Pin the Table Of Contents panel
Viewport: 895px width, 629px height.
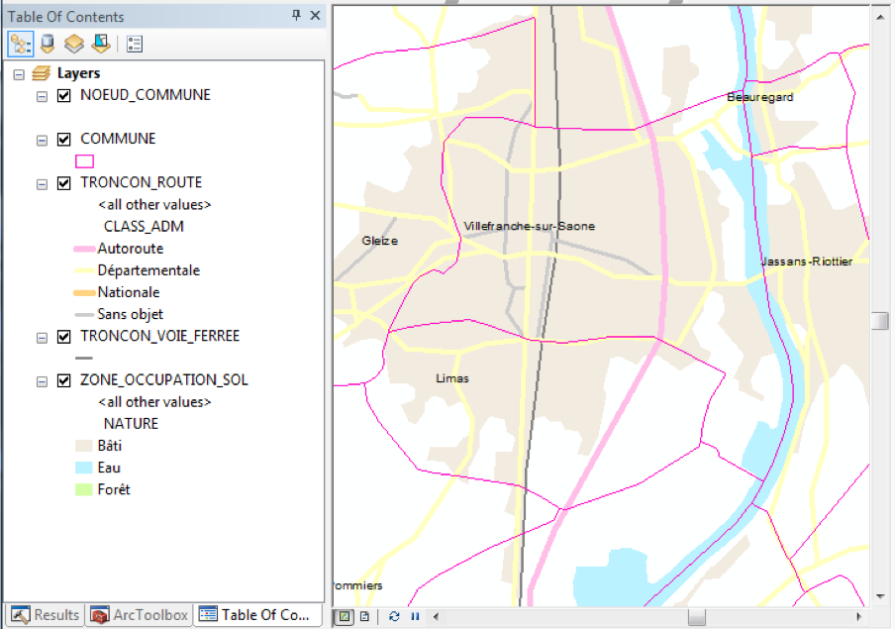[296, 16]
